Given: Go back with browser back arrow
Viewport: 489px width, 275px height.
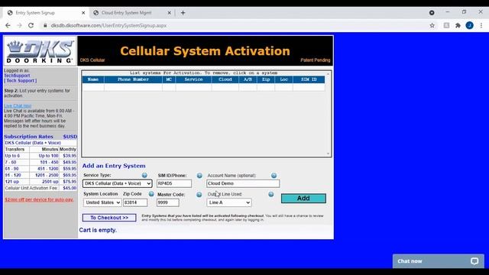Looking at the screenshot, I should tap(8, 25).
